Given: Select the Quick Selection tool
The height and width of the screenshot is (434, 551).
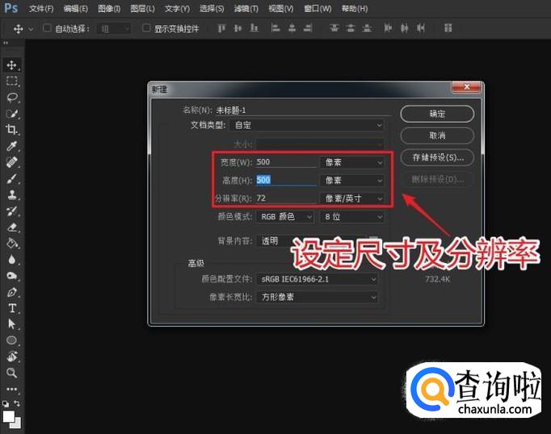Looking at the screenshot, I should tap(11, 114).
